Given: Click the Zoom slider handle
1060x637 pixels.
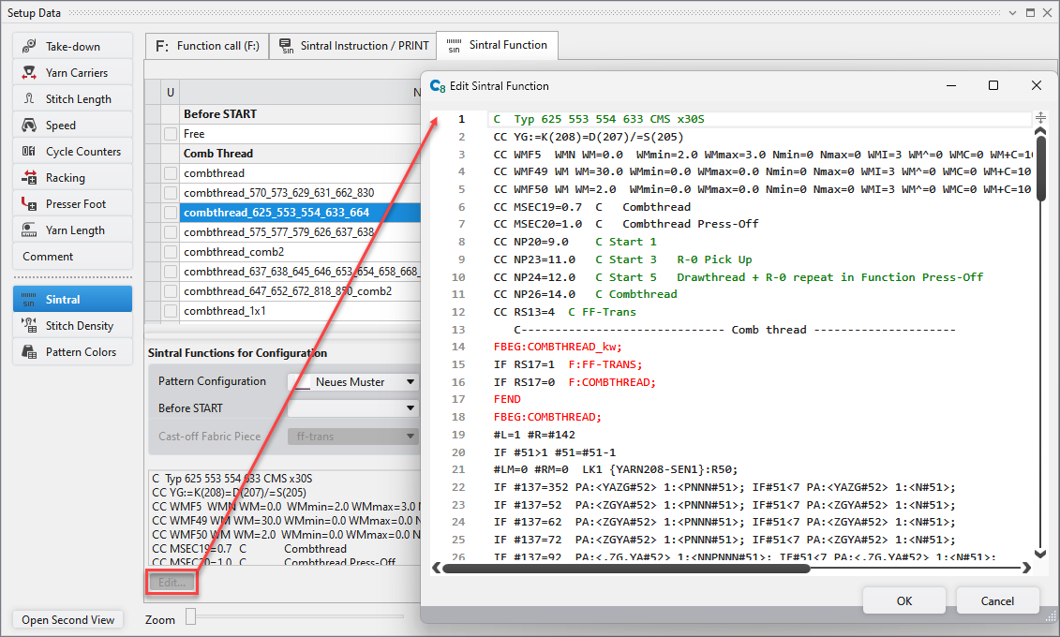Looking at the screenshot, I should click(190, 616).
